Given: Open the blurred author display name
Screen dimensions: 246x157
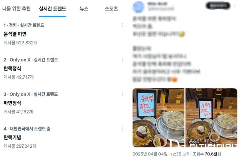Looking at the screenshot, I should [157, 4].
